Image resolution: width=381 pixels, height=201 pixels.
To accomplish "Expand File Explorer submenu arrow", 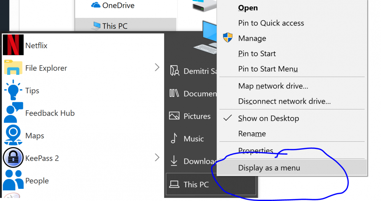I will coord(157,68).
